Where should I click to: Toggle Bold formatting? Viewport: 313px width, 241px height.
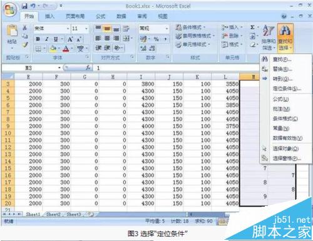tap(38, 39)
